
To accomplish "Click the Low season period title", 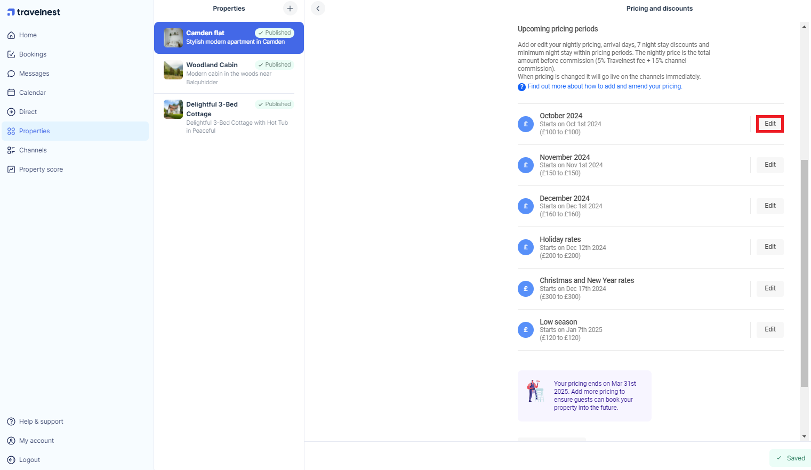I will coord(558,322).
